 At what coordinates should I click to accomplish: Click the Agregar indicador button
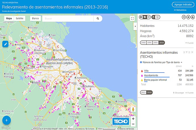[183, 5]
